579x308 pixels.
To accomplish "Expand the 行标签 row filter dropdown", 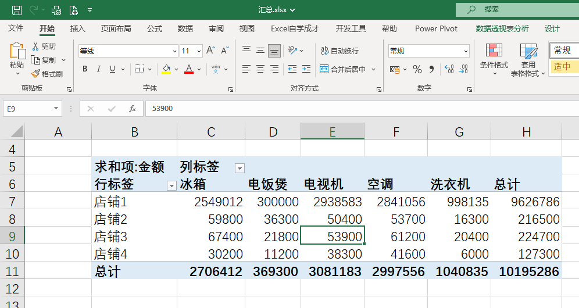I will pyautogui.click(x=171, y=185).
